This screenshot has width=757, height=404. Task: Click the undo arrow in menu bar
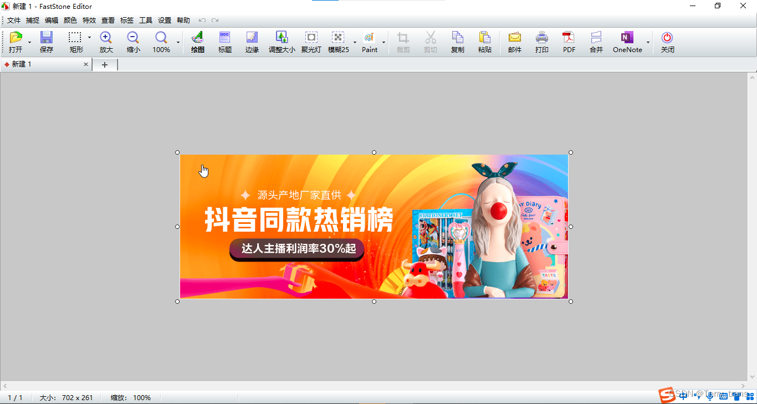(x=202, y=21)
